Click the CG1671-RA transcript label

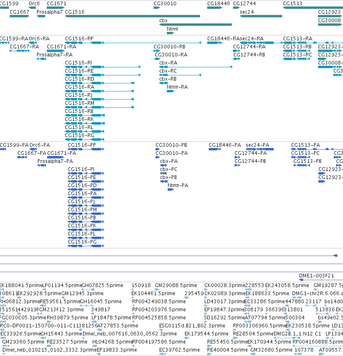tap(62, 47)
